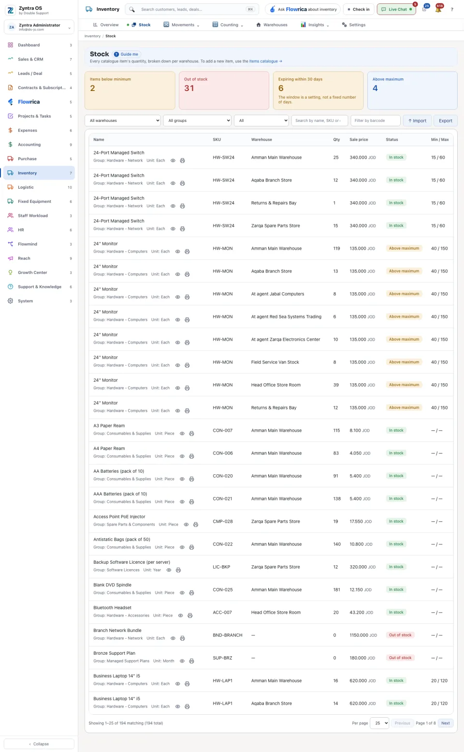Open the All groups dropdown

(197, 120)
